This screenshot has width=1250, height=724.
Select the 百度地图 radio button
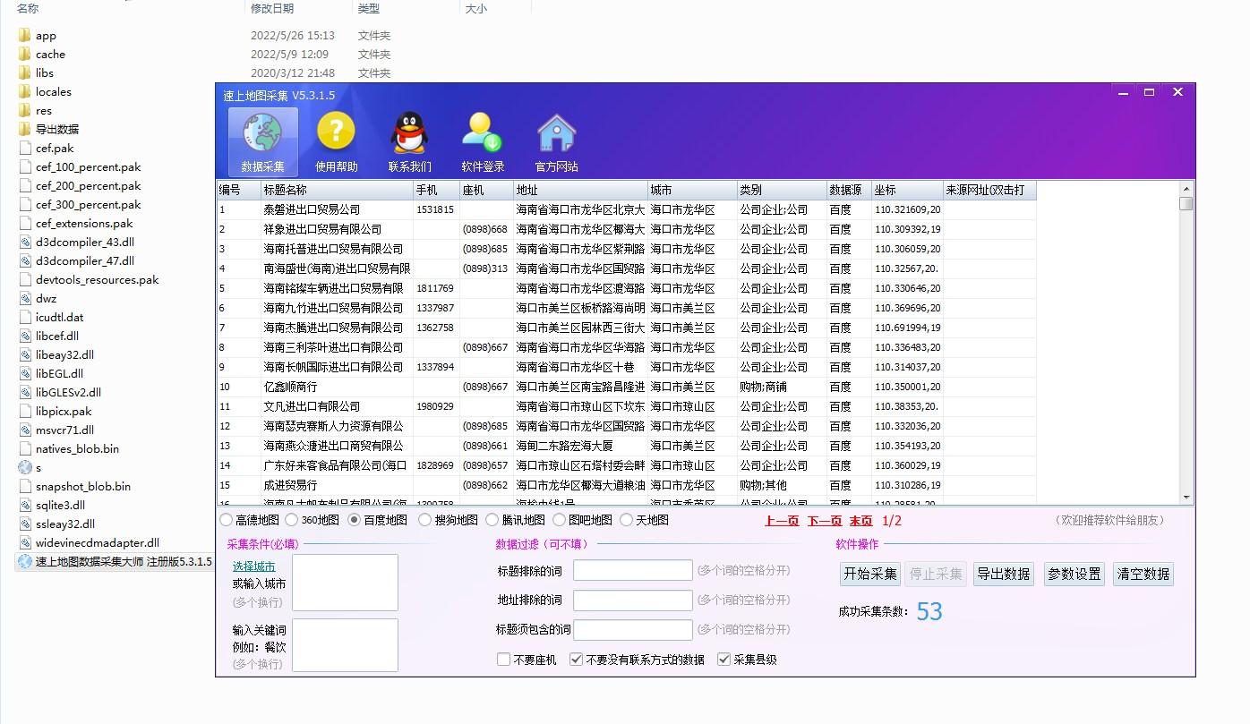(355, 520)
